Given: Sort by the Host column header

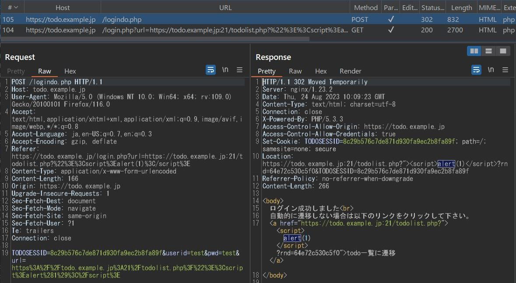Looking at the screenshot, I should pos(63,7).
